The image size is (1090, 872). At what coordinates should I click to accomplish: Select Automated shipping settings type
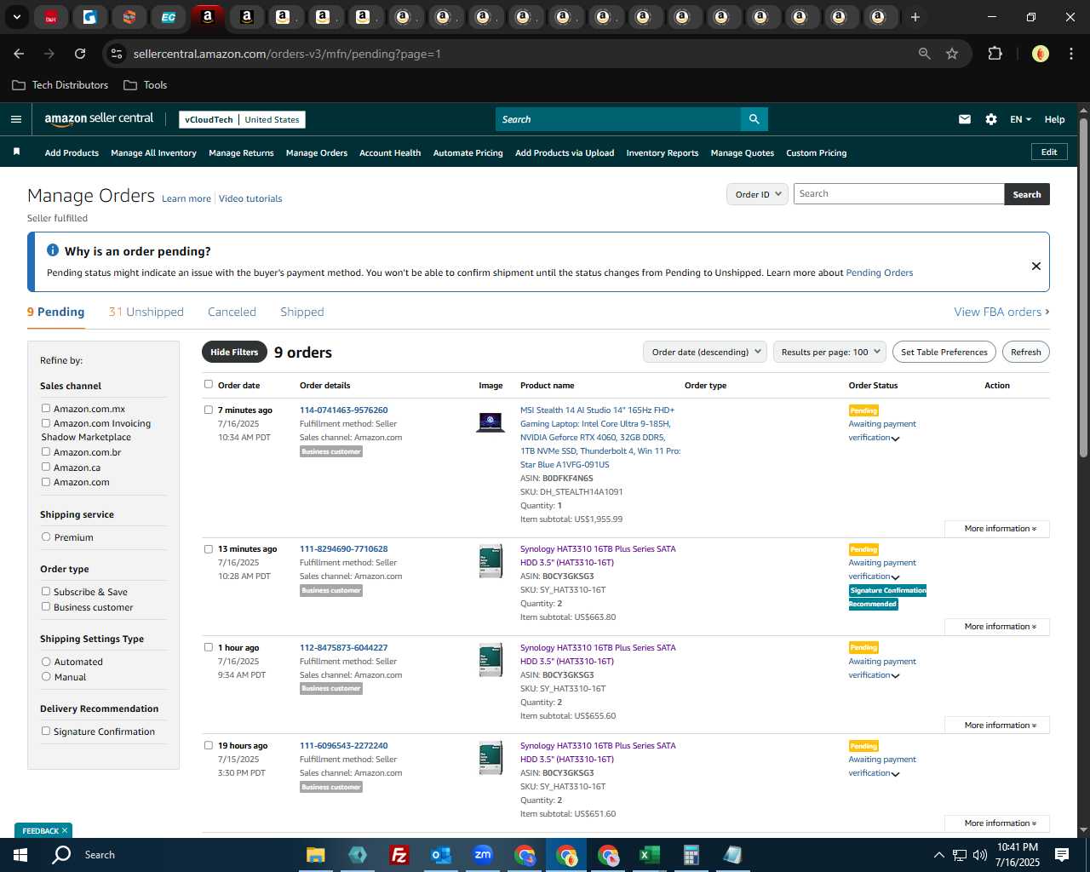click(46, 661)
